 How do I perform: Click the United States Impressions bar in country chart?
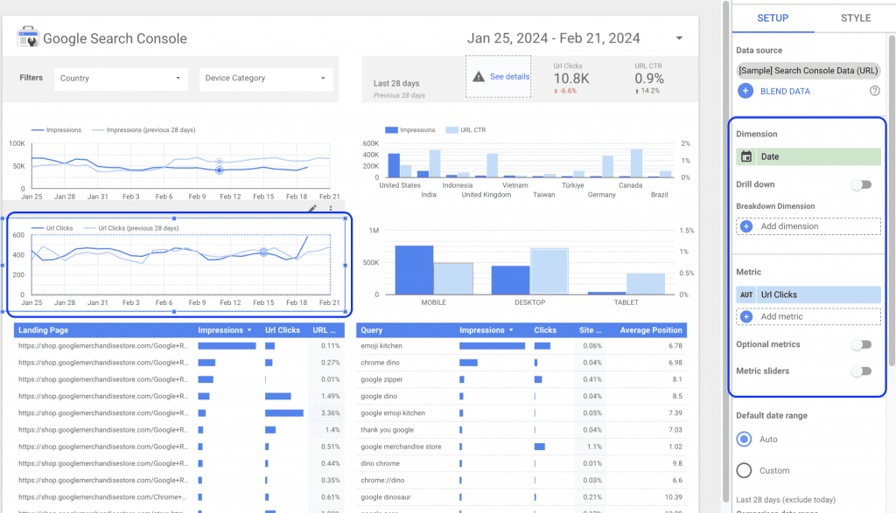[x=394, y=165]
